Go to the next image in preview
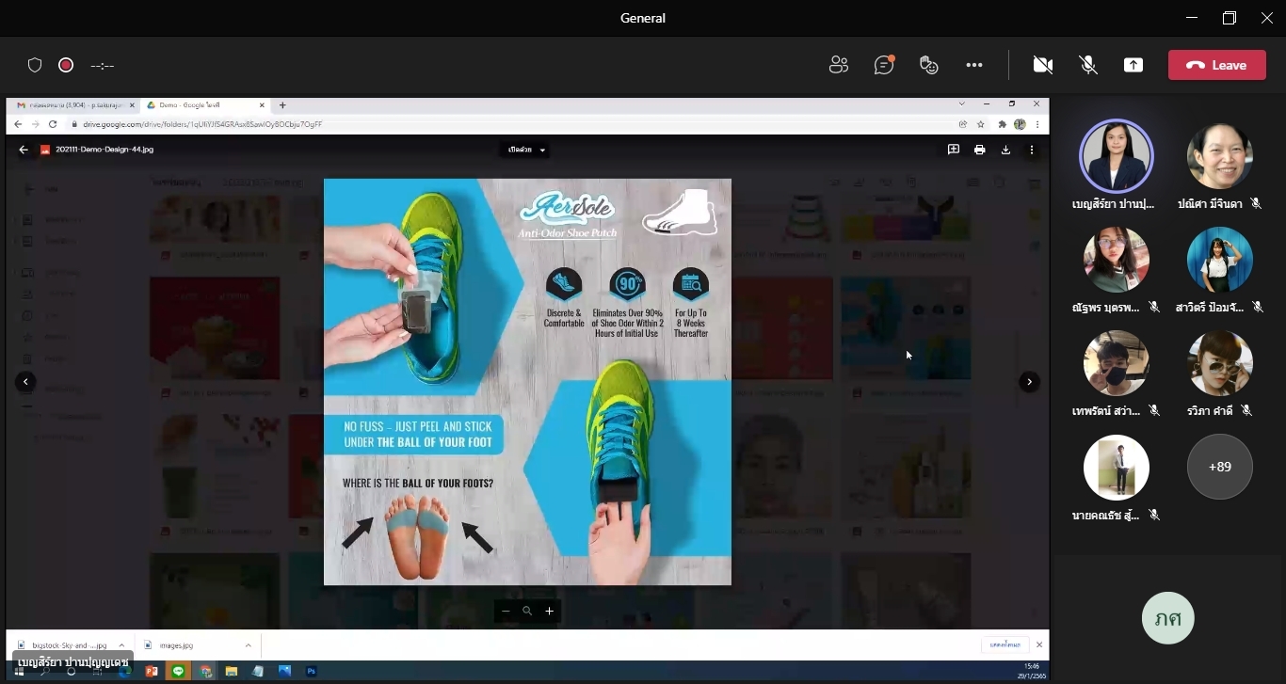1286x684 pixels. (1030, 382)
